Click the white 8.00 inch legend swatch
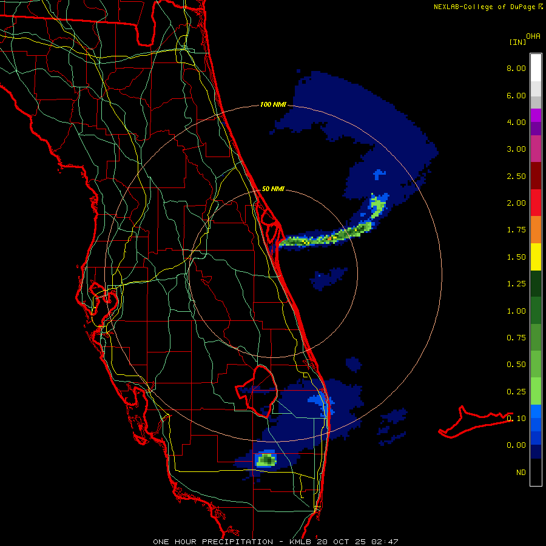The image size is (546, 546). [x=536, y=68]
